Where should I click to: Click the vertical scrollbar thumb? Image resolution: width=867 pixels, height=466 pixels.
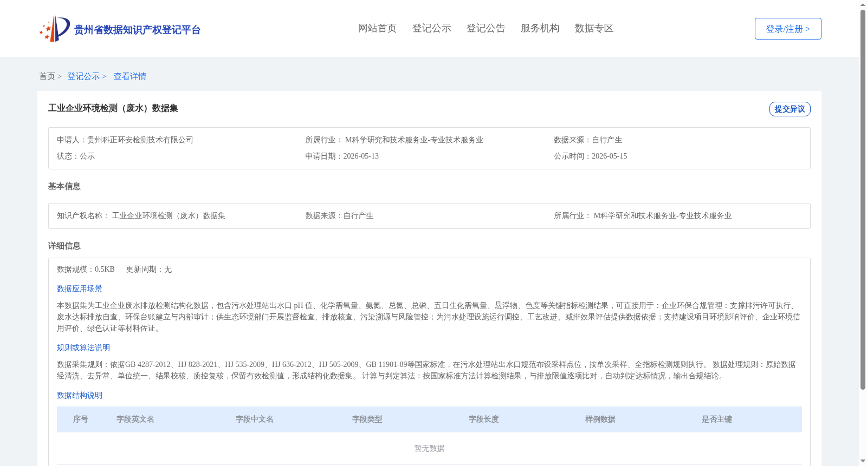tap(863, 200)
